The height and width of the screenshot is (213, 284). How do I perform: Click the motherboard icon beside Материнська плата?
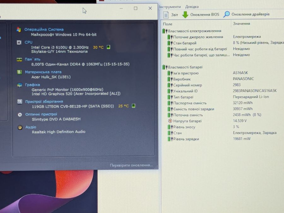click(19, 72)
